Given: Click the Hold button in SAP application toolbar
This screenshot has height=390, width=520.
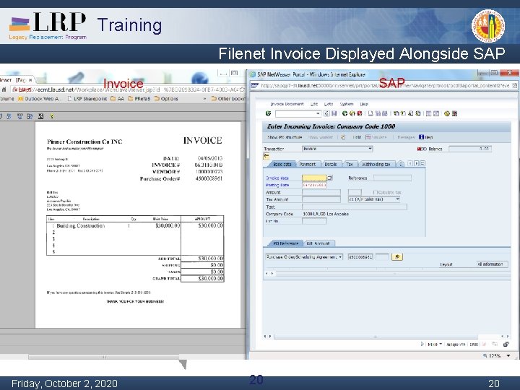Looking at the screenshot, I should pos(357,137).
